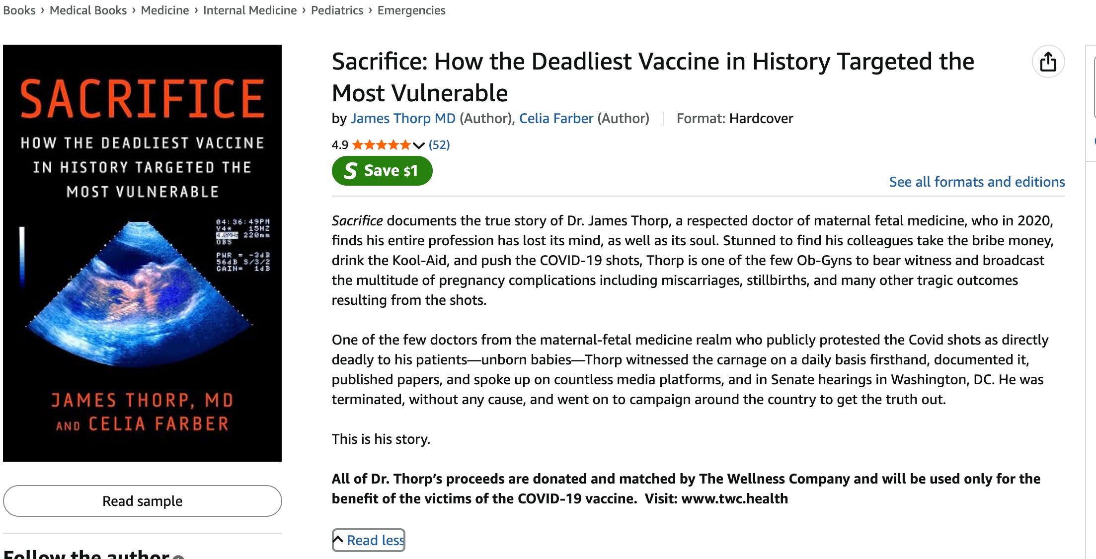Open the rating breakdown chevron
Image resolution: width=1096 pixels, height=559 pixels.
(418, 145)
